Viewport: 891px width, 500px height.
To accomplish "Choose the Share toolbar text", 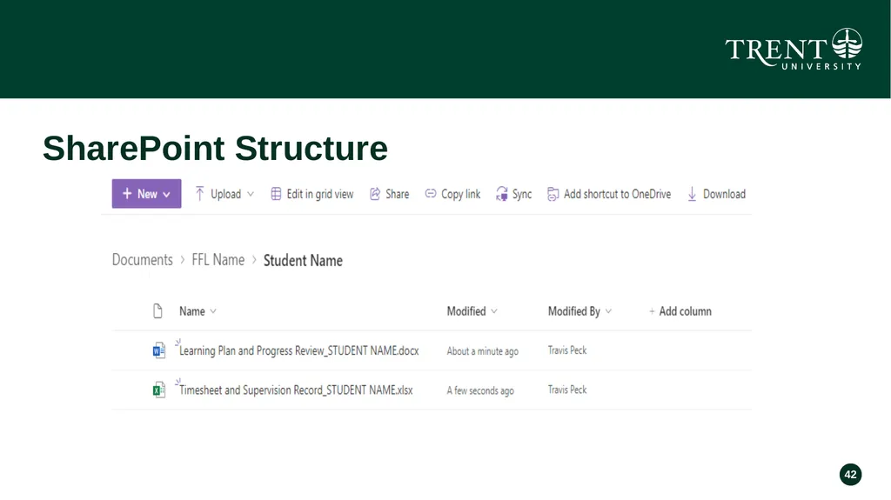I will [x=397, y=194].
